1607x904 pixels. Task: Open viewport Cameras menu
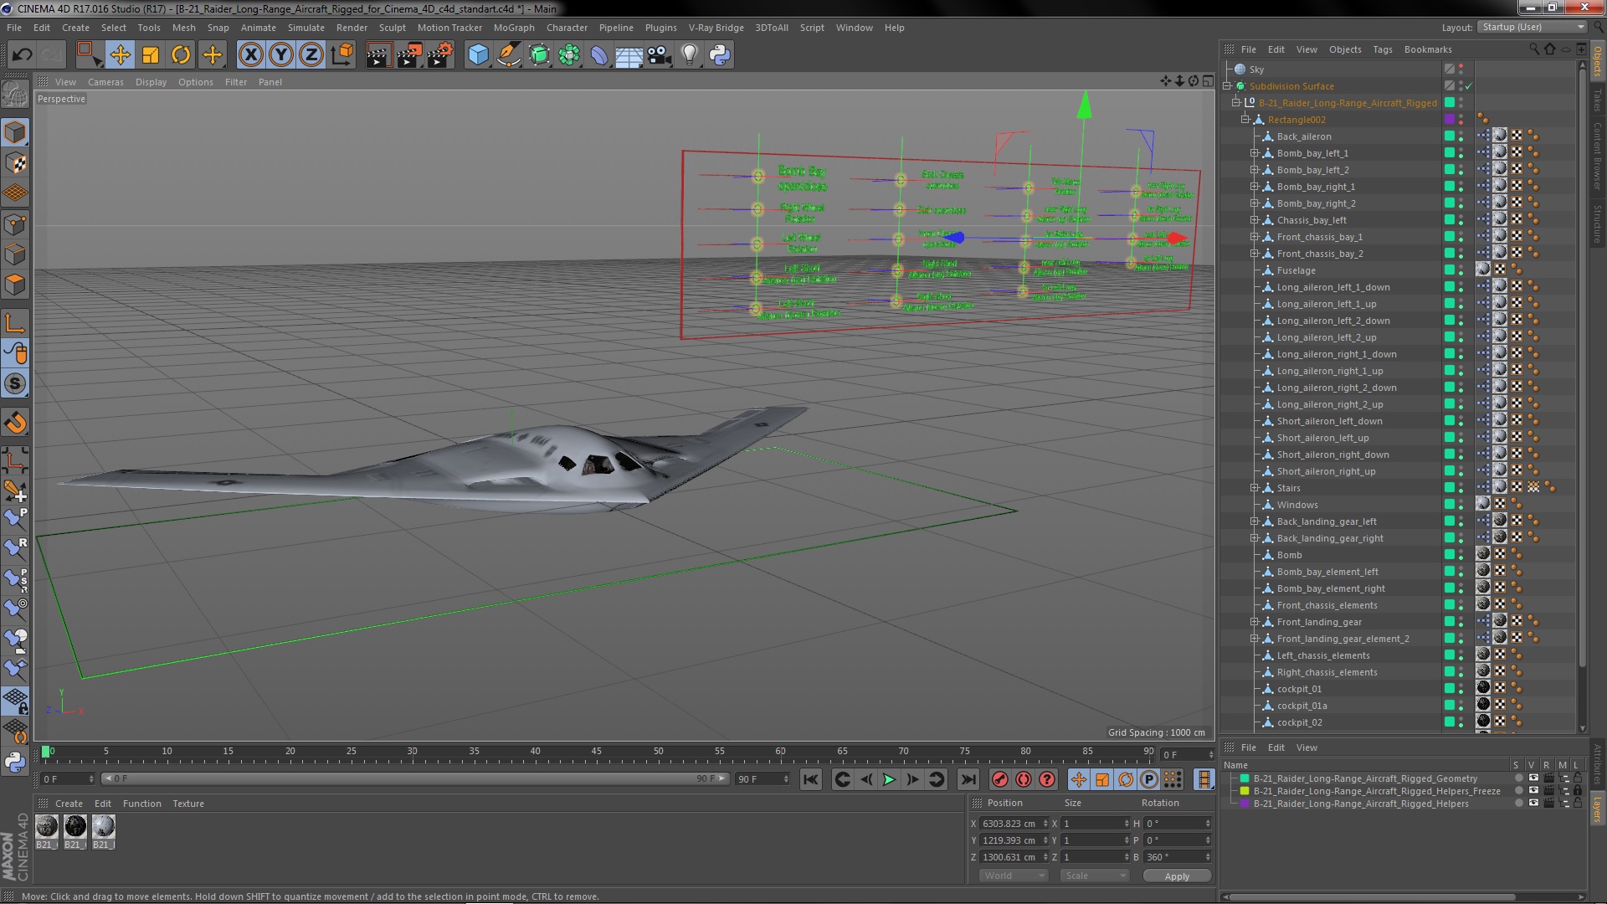coord(105,82)
